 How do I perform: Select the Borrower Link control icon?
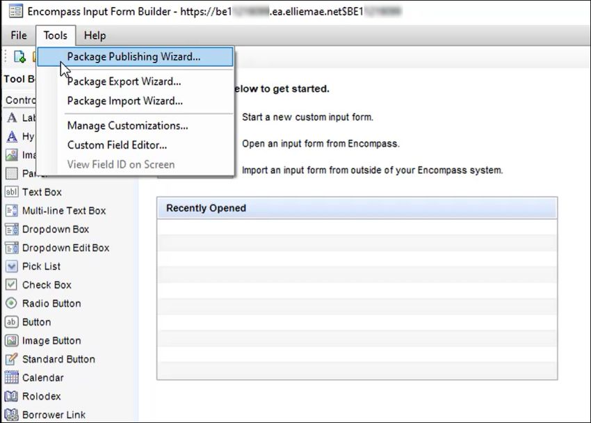click(x=12, y=415)
